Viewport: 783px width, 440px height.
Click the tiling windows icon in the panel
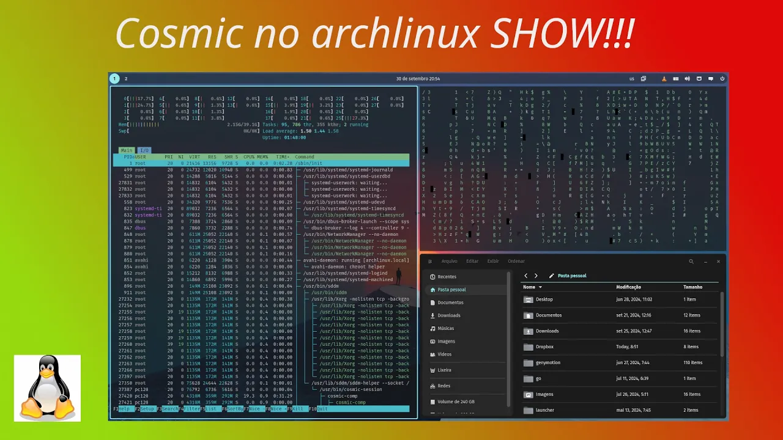click(x=644, y=79)
